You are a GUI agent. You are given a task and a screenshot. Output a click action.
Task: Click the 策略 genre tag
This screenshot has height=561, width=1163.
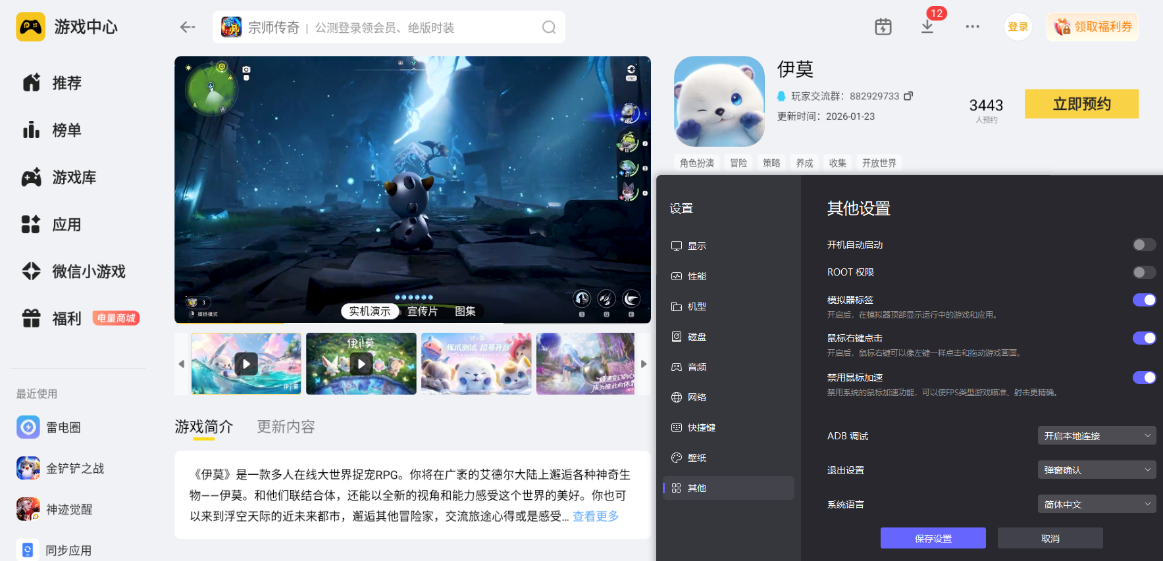771,163
